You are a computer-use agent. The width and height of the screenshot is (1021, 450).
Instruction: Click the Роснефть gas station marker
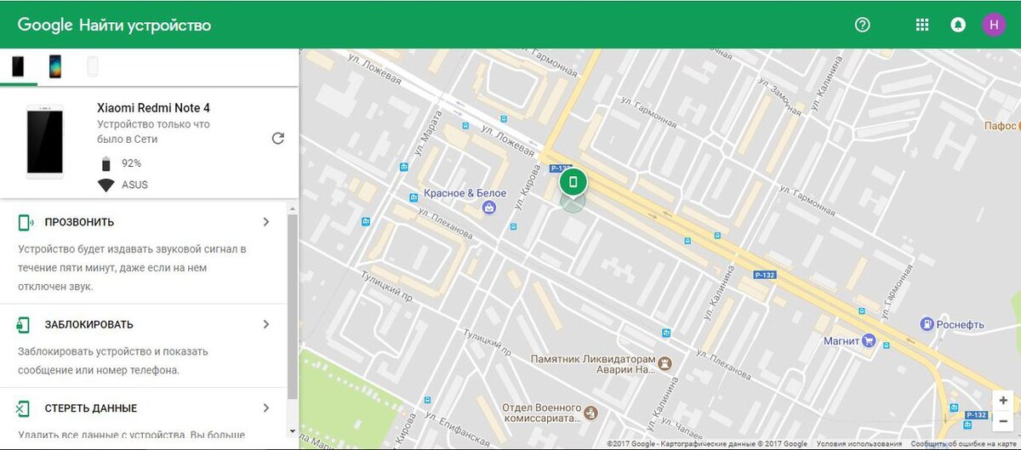coord(927,323)
